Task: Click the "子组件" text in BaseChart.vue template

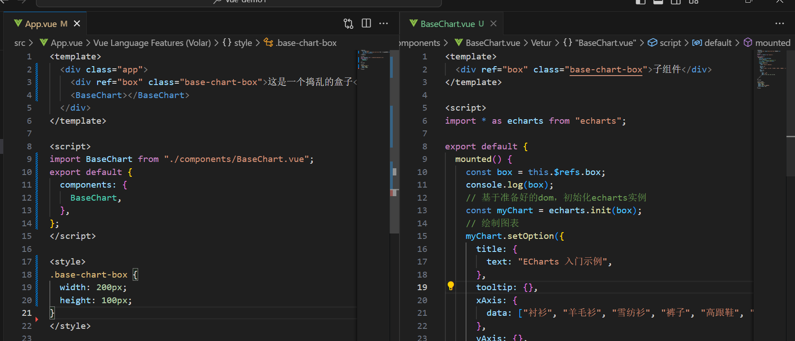Action: point(667,69)
